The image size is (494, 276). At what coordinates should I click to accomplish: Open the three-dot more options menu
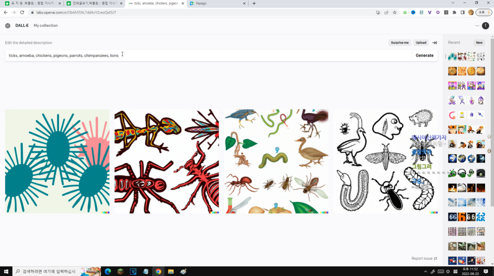pos(477,26)
